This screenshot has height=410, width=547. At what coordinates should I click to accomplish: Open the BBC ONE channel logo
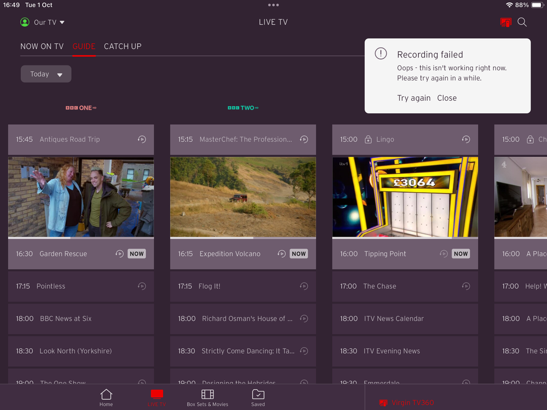(81, 108)
